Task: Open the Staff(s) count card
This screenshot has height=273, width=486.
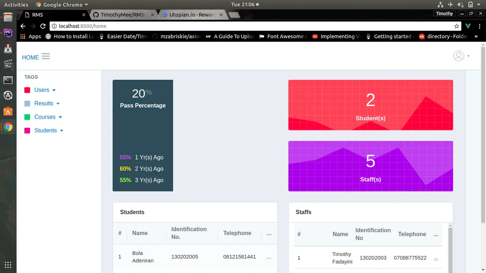Action: point(371,166)
